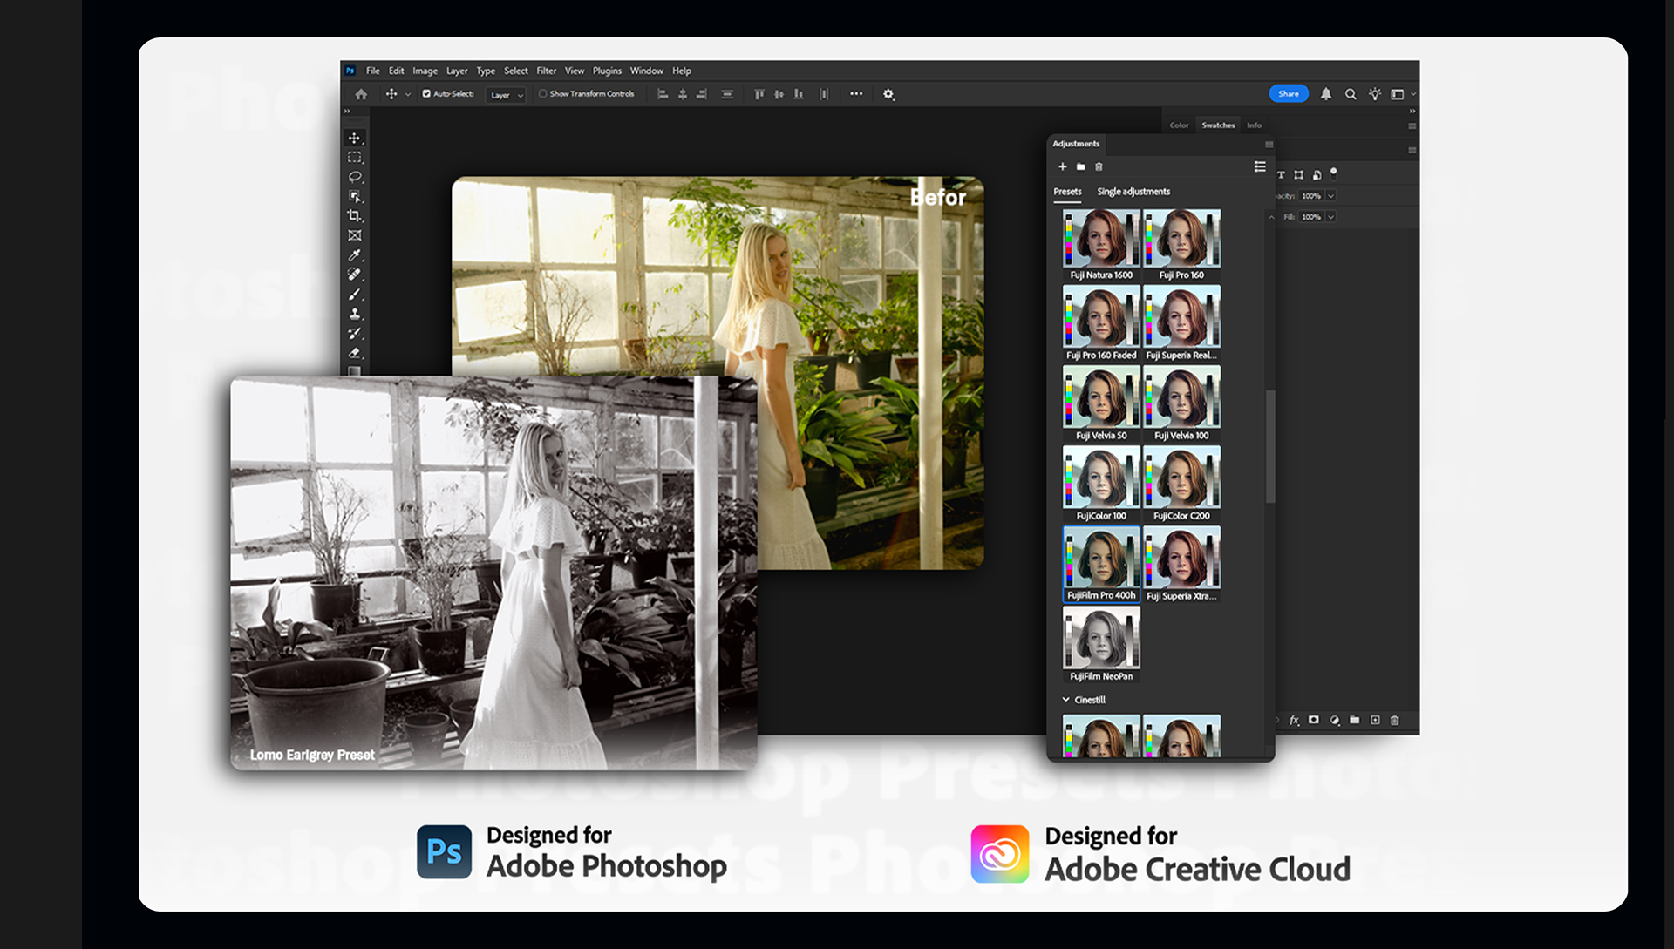This screenshot has height=949, width=1674.
Task: Expand the left toolbar double-arrow
Action: (x=347, y=111)
